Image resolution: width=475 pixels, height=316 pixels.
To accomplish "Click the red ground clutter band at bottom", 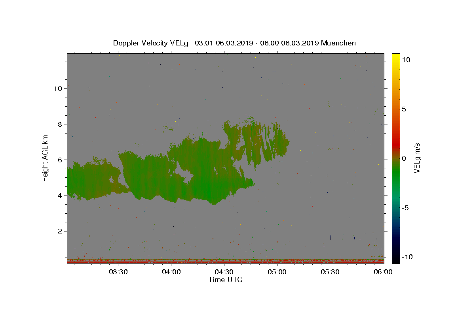I will tap(226, 261).
